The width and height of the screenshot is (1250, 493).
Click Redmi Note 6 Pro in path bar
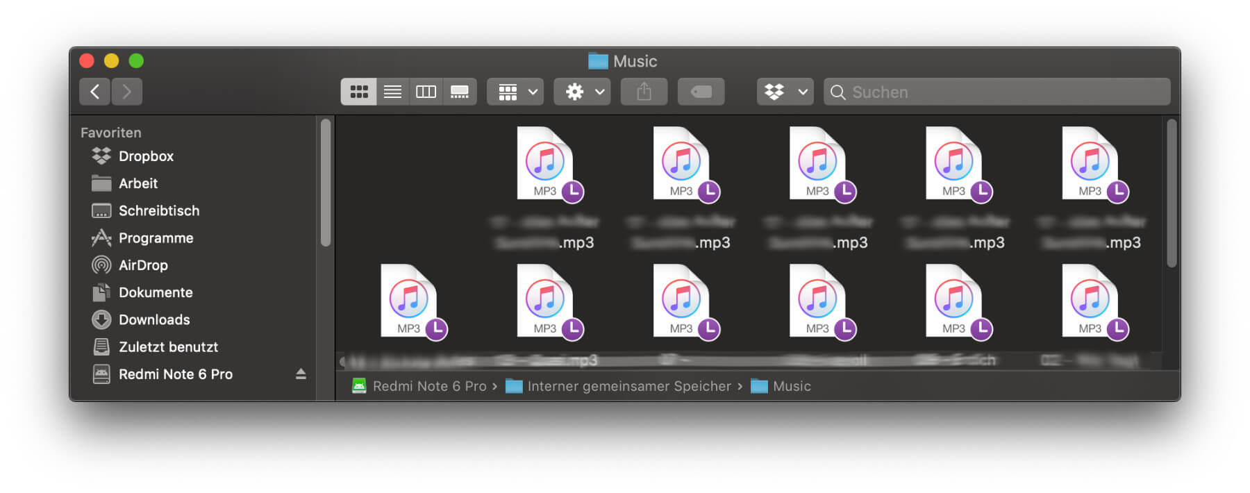pyautogui.click(x=428, y=386)
